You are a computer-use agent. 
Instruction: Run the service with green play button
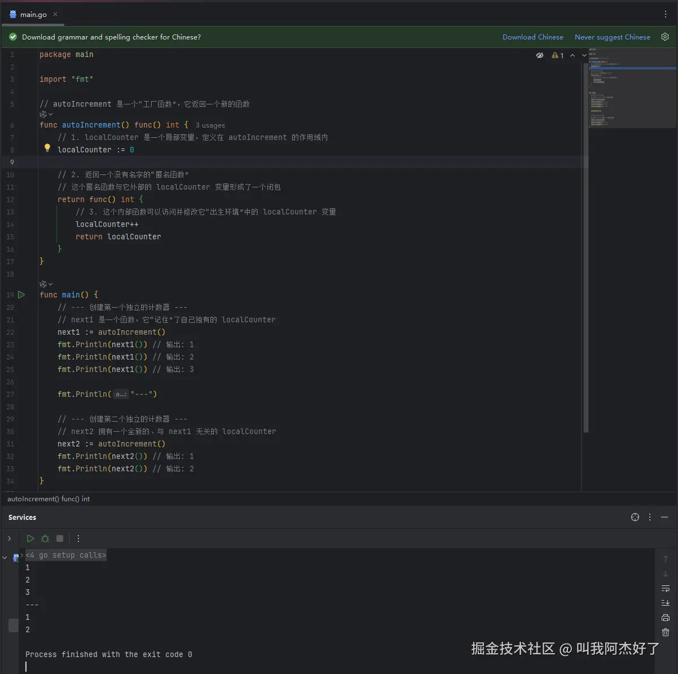30,539
